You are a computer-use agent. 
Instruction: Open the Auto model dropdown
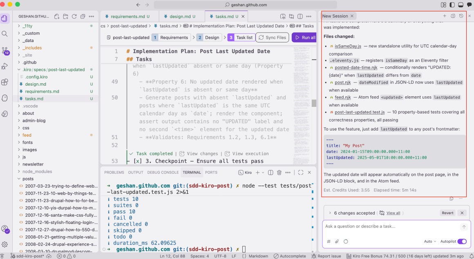click(x=430, y=241)
